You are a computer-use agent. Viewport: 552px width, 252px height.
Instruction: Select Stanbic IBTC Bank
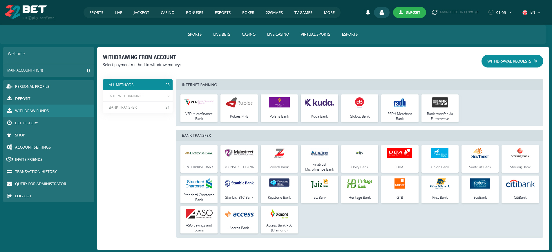tap(239, 189)
